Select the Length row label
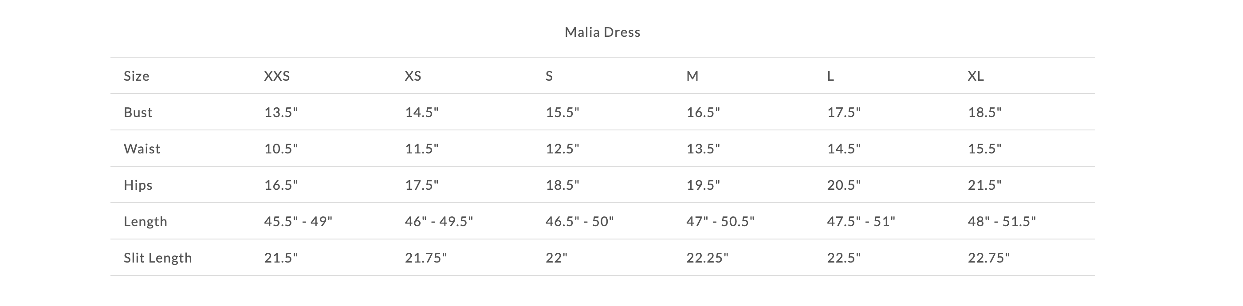This screenshot has width=1243, height=306. tap(145, 222)
